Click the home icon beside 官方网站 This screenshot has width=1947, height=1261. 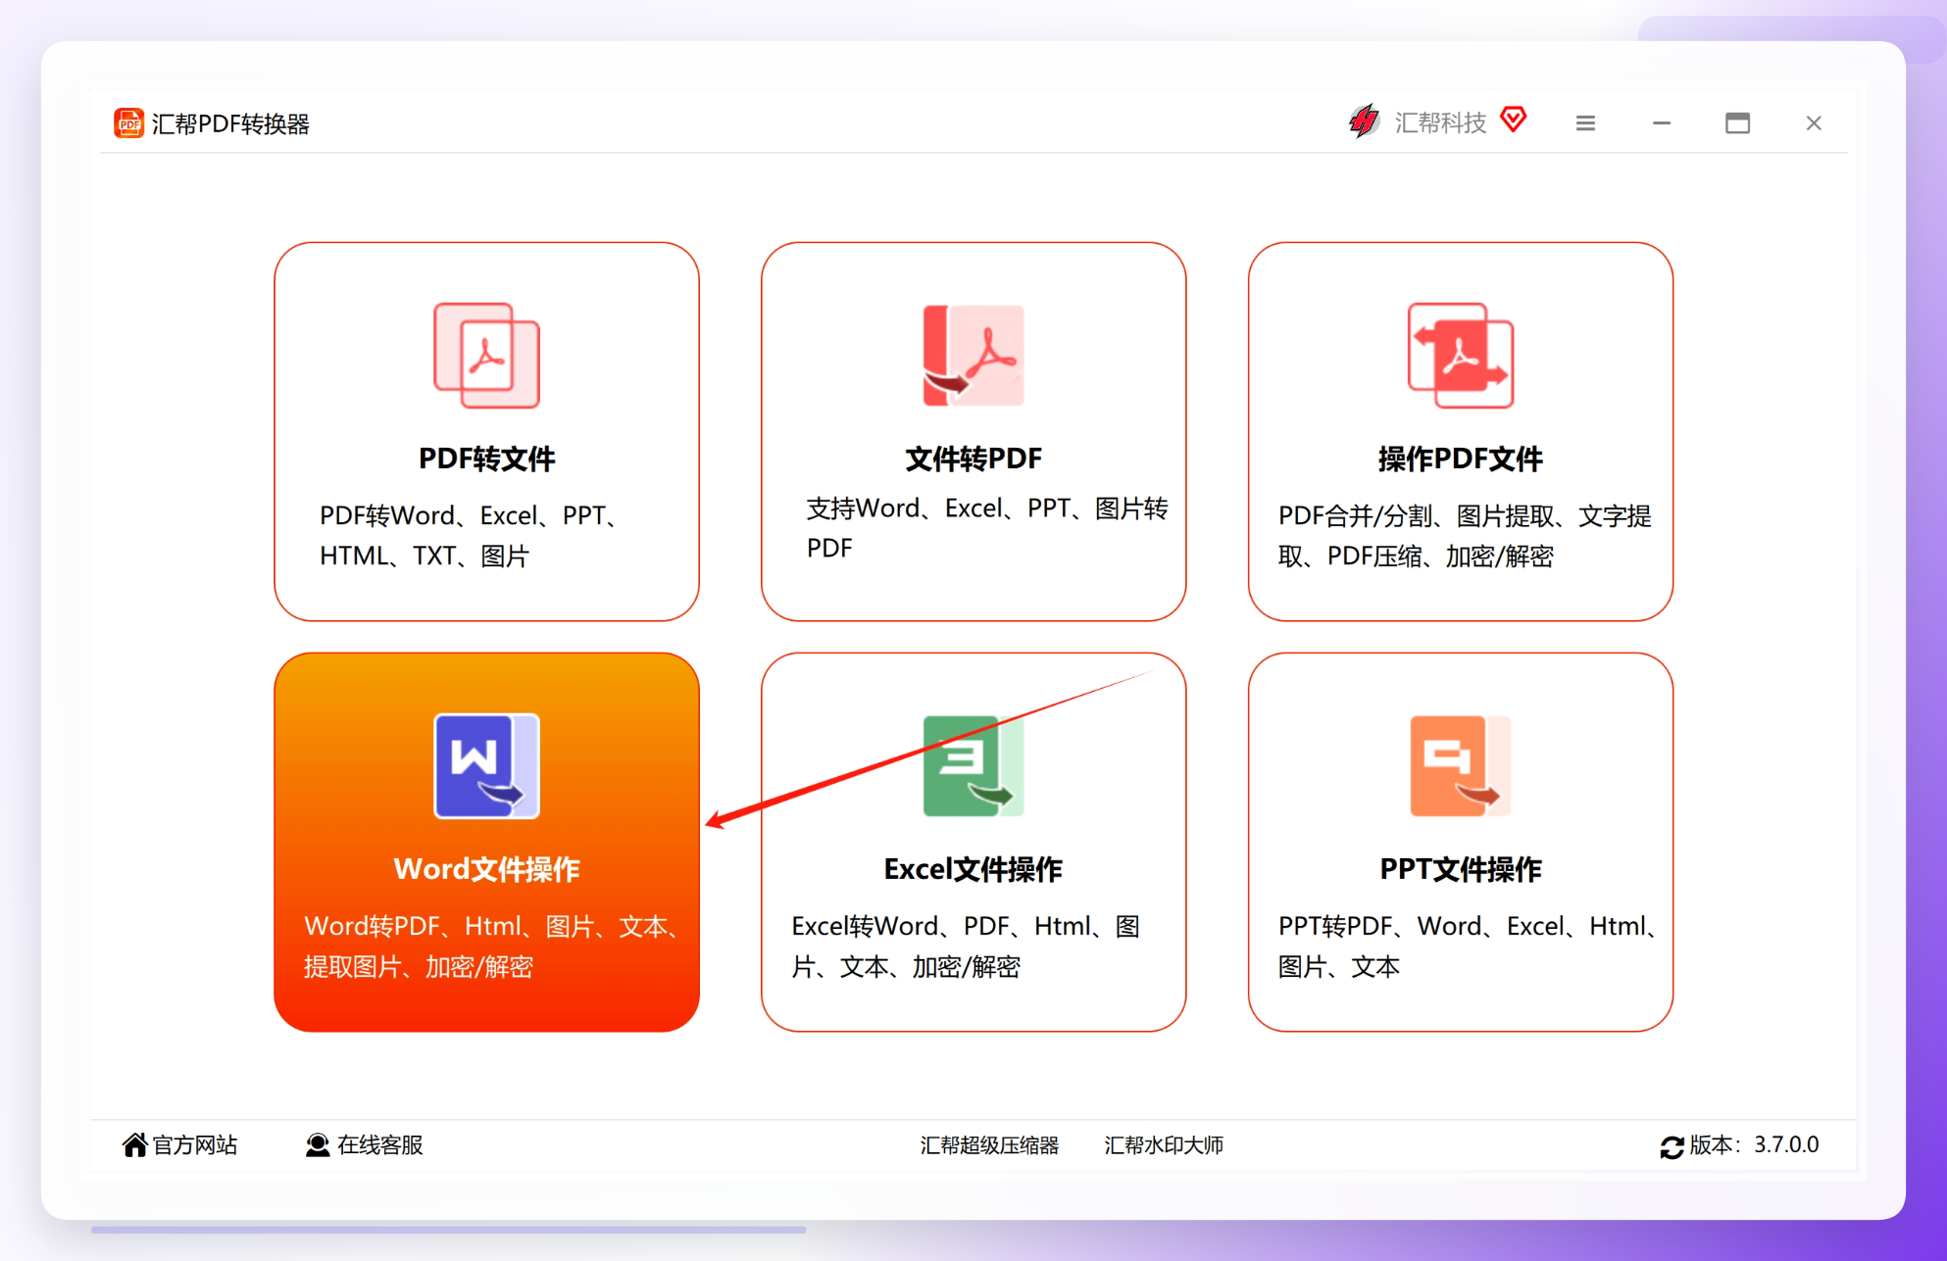coord(134,1144)
